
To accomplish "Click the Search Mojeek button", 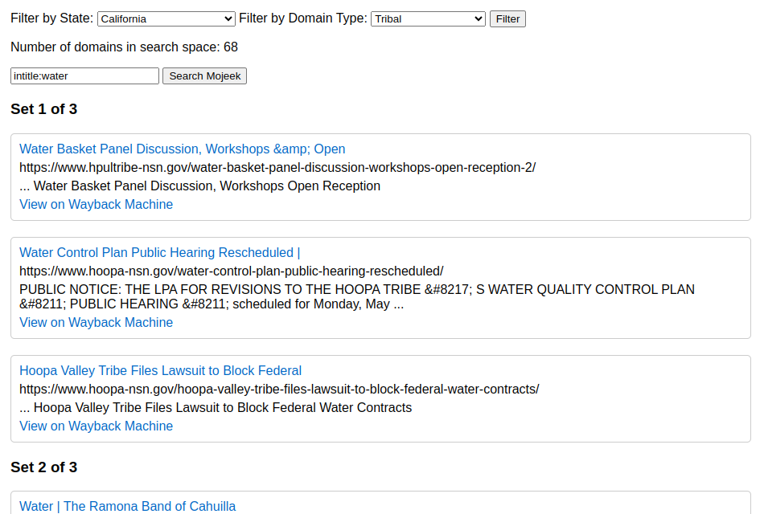I will (204, 76).
